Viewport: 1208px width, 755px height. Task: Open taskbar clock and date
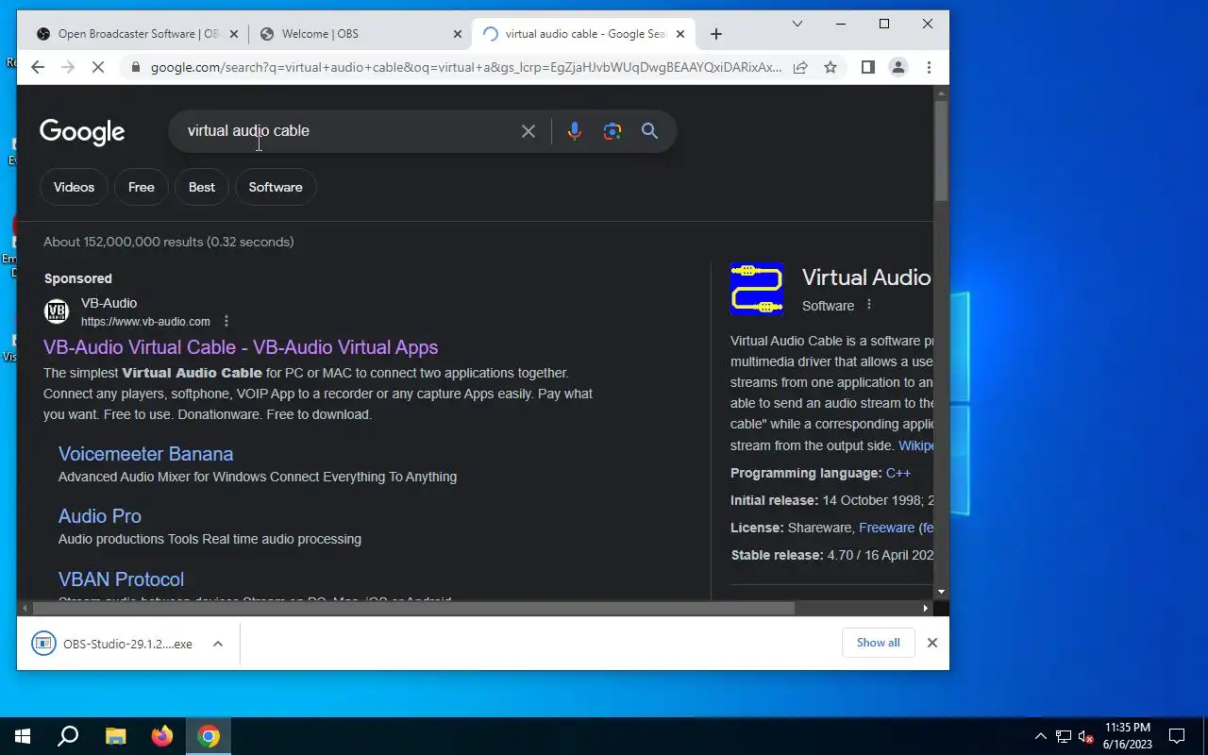point(1128,736)
